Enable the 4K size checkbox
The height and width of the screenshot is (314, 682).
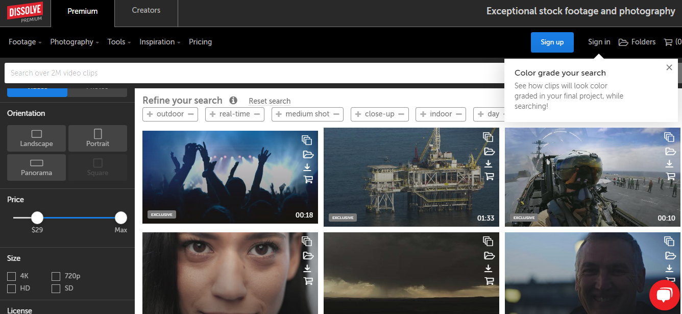12,276
